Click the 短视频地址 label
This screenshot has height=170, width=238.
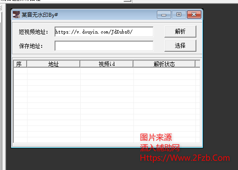[x=33, y=32]
